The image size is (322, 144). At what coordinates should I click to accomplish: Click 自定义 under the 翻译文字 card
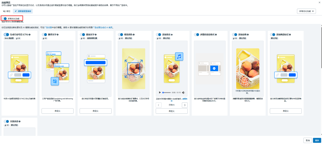58,111
